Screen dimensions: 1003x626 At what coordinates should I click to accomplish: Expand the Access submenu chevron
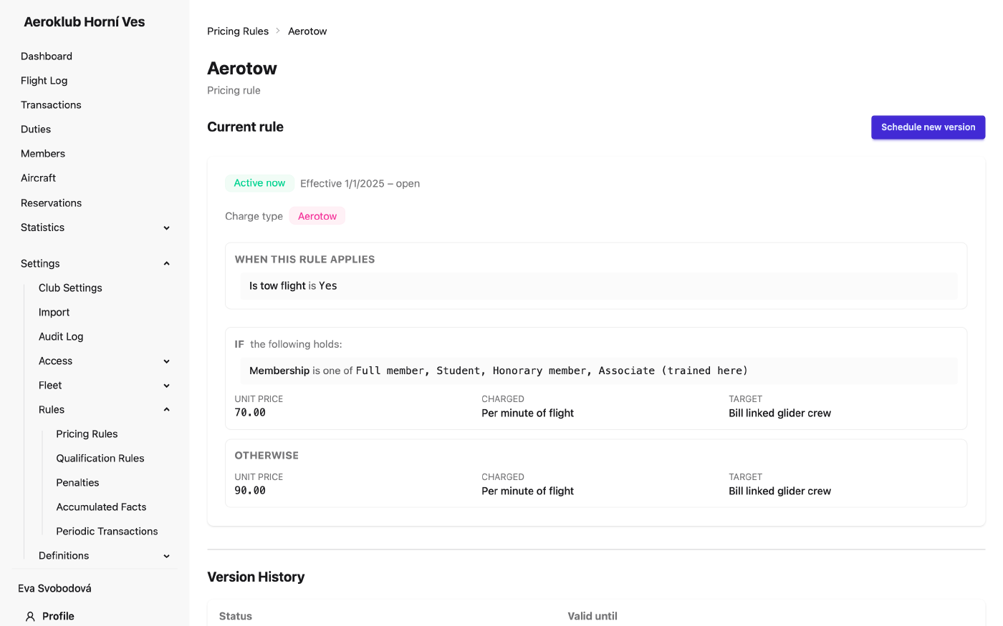166,361
